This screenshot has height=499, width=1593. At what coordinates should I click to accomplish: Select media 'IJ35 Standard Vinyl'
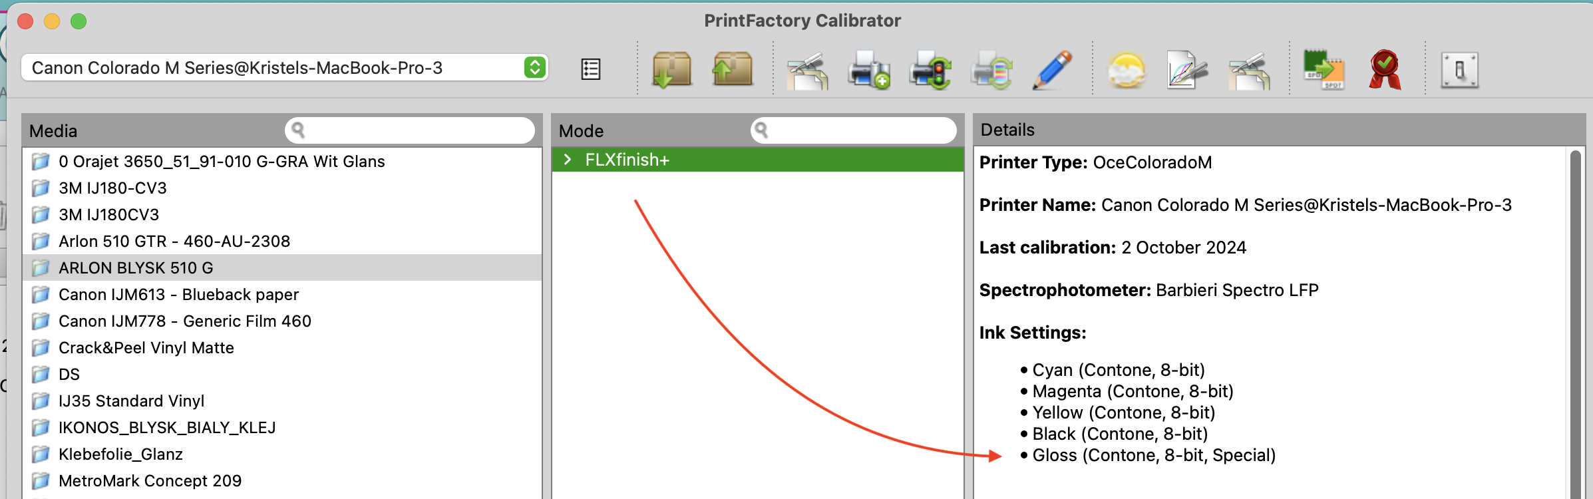282,401
